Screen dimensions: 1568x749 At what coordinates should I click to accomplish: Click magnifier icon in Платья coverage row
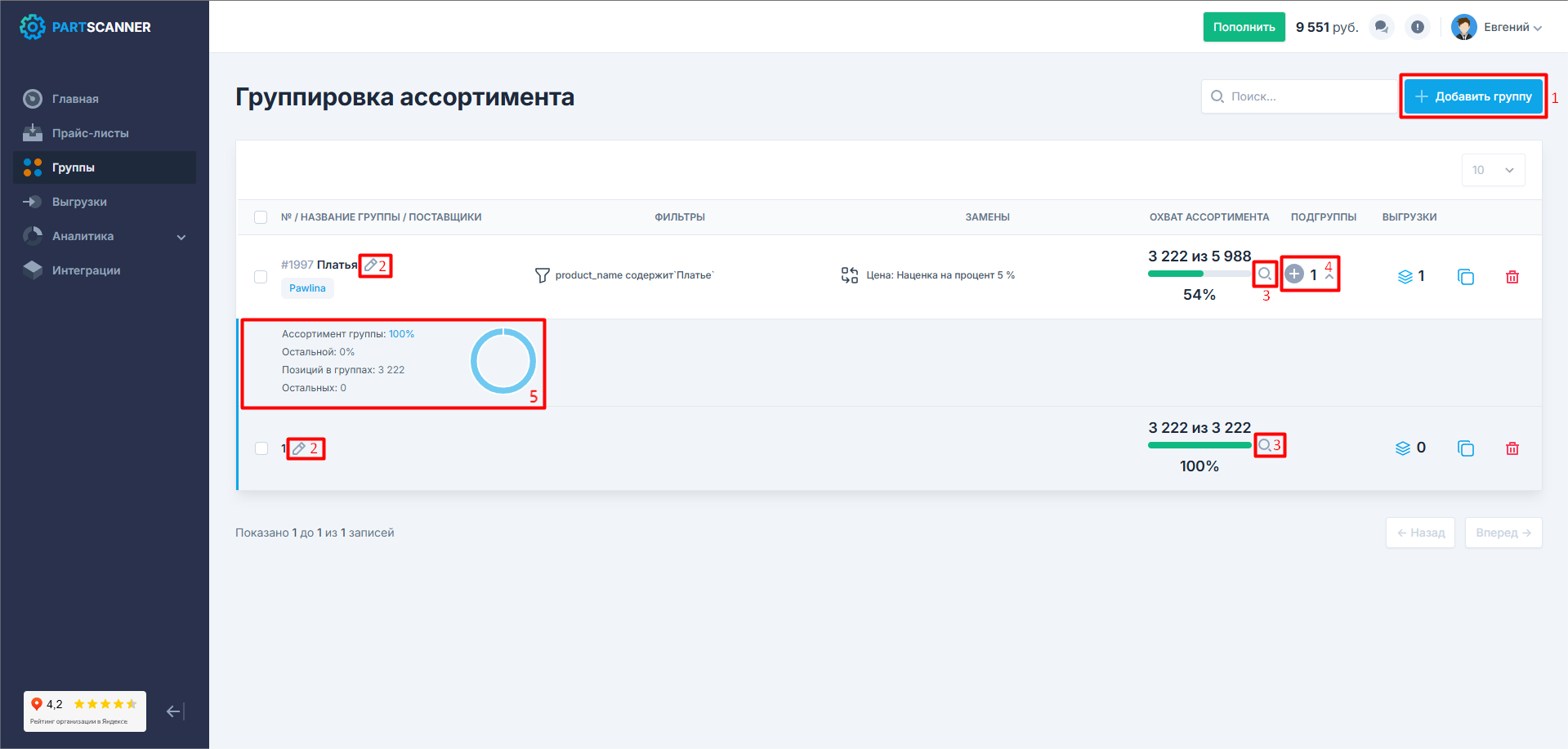tap(1264, 274)
